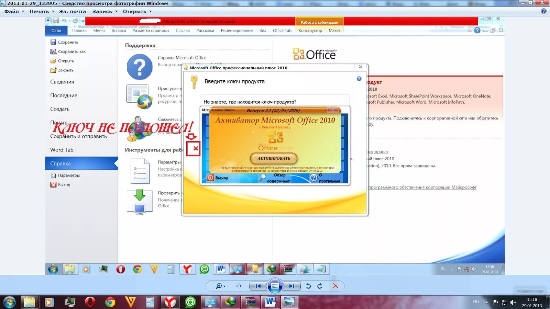Viewport: 550px width, 309px height.
Task: Go to the previous photo
Action: tap(258, 286)
